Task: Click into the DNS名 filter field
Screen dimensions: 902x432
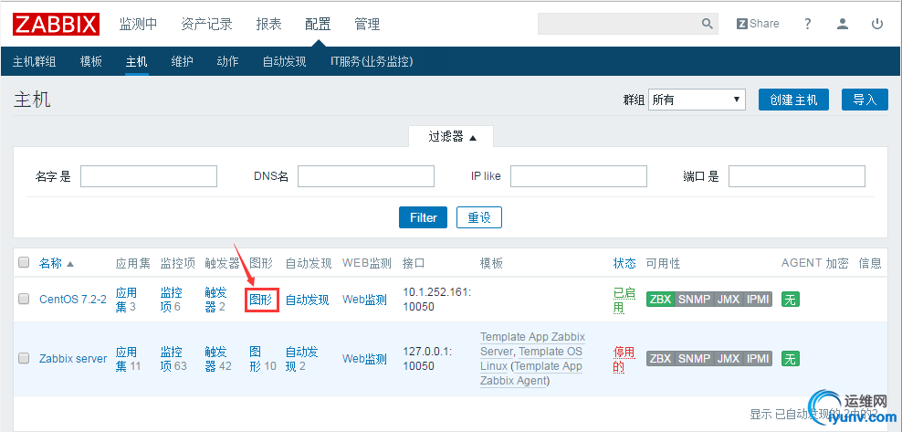Action: click(x=366, y=176)
